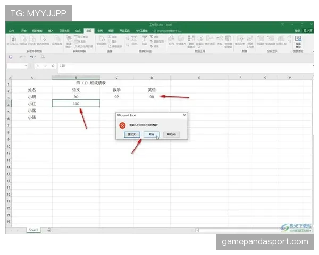Click the 重试(R) retry button in the dialog
The width and height of the screenshot is (319, 255).
click(132, 134)
